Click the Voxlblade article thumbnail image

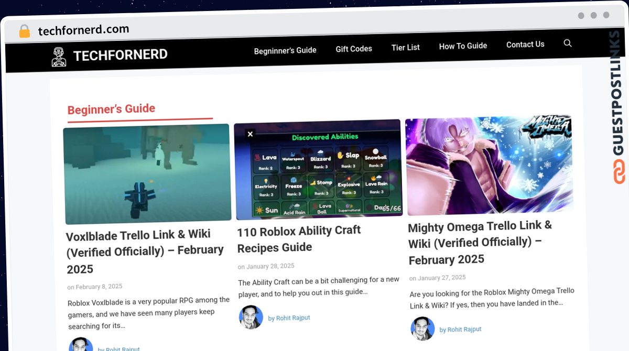[x=147, y=174]
